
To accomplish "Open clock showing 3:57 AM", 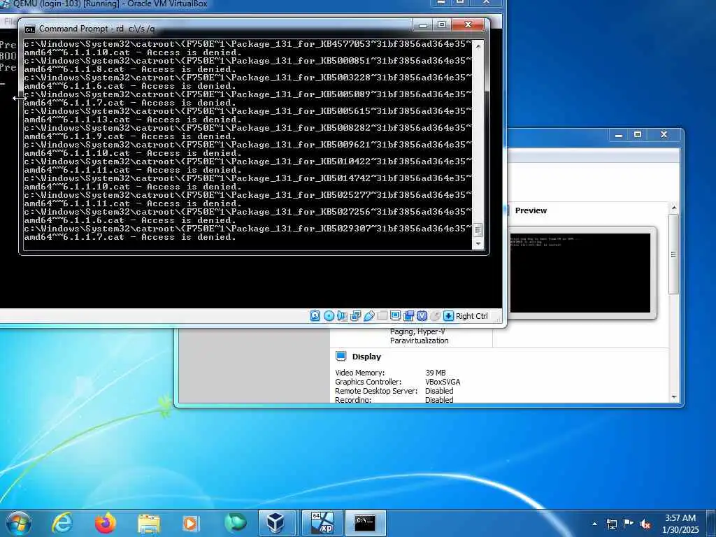I will [x=680, y=523].
